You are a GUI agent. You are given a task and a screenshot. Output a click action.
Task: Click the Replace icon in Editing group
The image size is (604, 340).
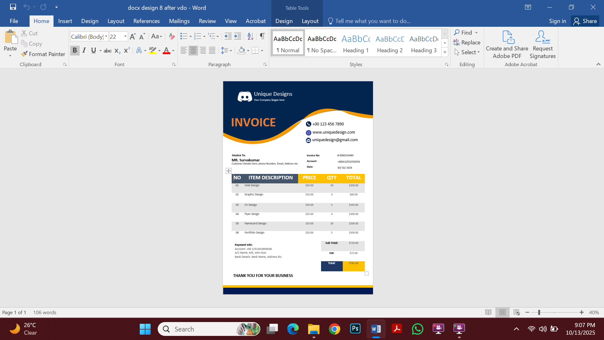[467, 42]
